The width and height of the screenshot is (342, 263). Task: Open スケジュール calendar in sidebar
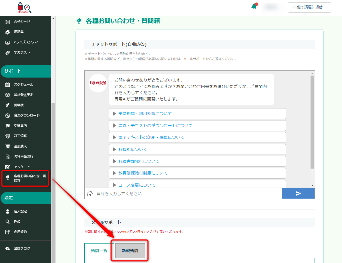point(23,84)
